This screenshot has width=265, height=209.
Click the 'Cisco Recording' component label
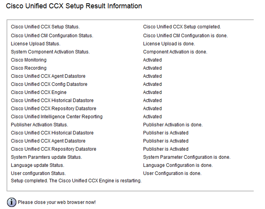tap(29, 68)
